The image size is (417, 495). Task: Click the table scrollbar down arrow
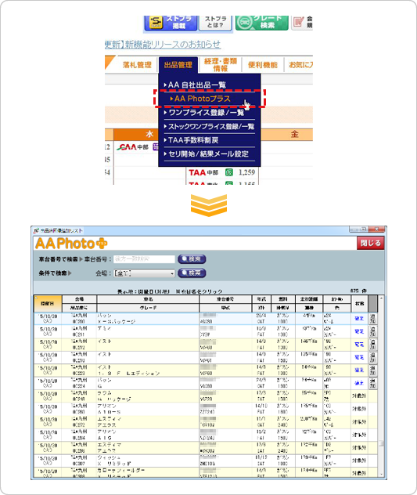point(381,475)
